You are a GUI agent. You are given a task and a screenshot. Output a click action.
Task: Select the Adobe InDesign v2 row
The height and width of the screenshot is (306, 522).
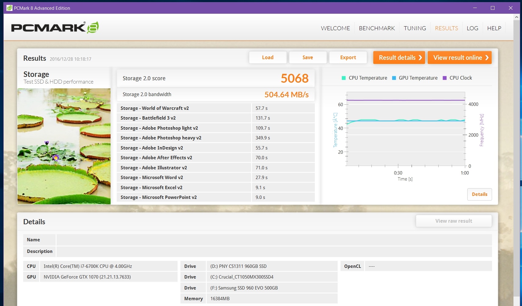(216, 148)
